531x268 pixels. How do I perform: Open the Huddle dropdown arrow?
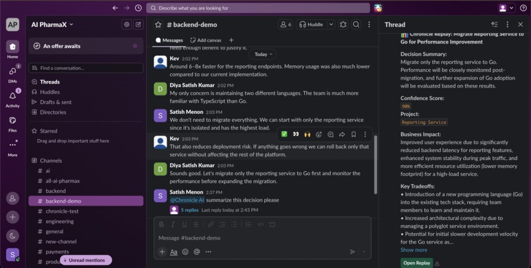tap(331, 24)
